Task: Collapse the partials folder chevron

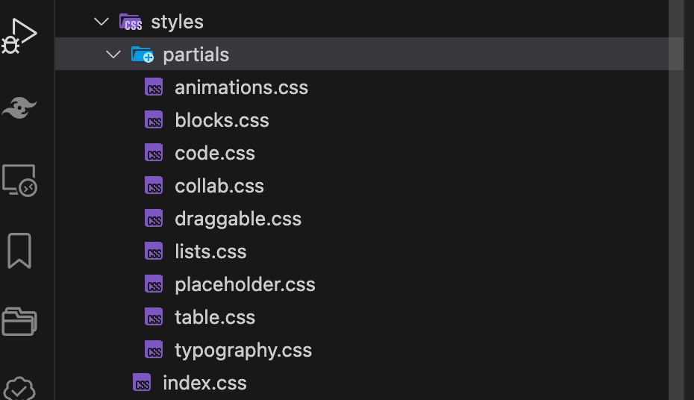Action: [x=113, y=54]
